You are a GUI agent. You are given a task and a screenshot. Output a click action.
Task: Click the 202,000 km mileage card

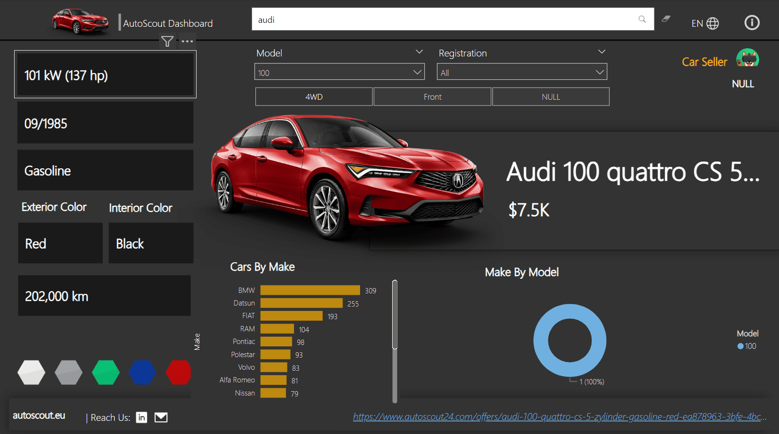(x=104, y=296)
